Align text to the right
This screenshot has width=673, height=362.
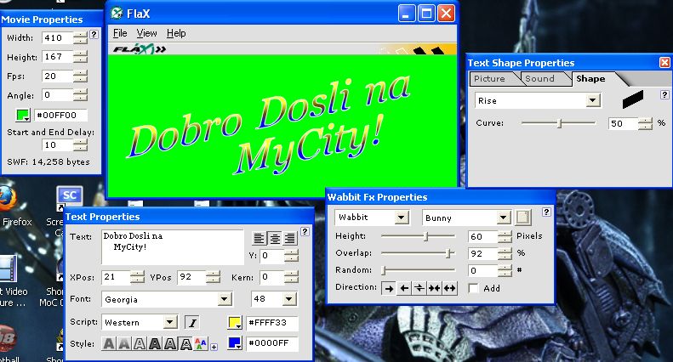click(290, 238)
